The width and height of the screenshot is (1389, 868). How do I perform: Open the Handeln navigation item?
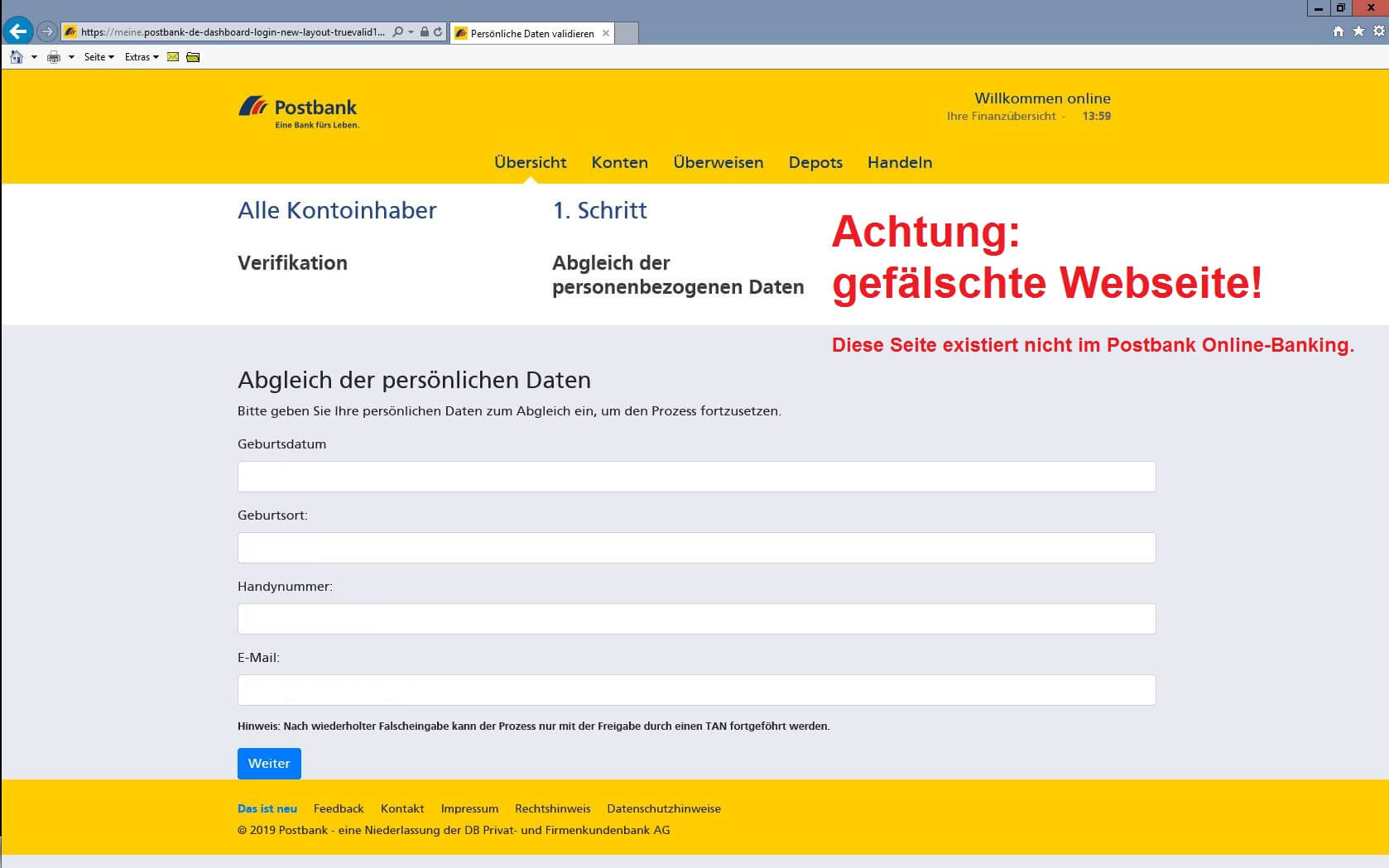point(900,162)
